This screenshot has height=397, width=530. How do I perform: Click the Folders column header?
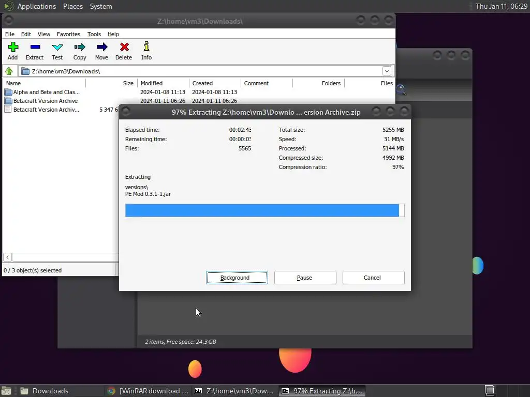(318, 83)
